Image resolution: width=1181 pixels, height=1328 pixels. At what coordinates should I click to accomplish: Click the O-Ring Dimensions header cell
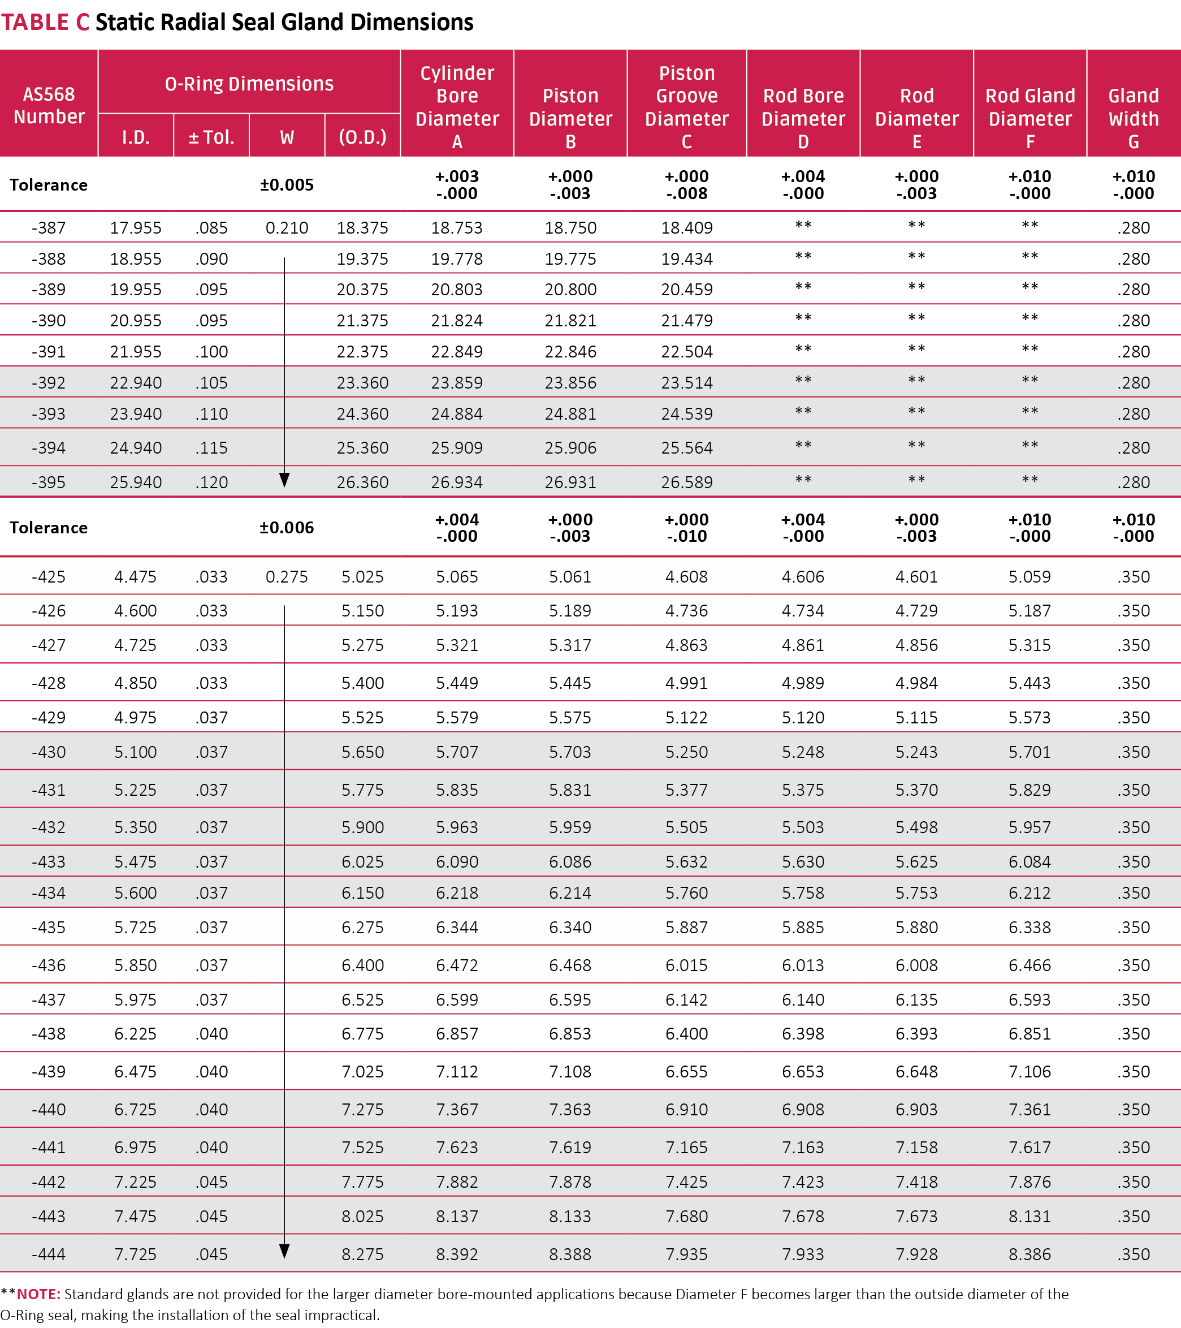pyautogui.click(x=249, y=84)
